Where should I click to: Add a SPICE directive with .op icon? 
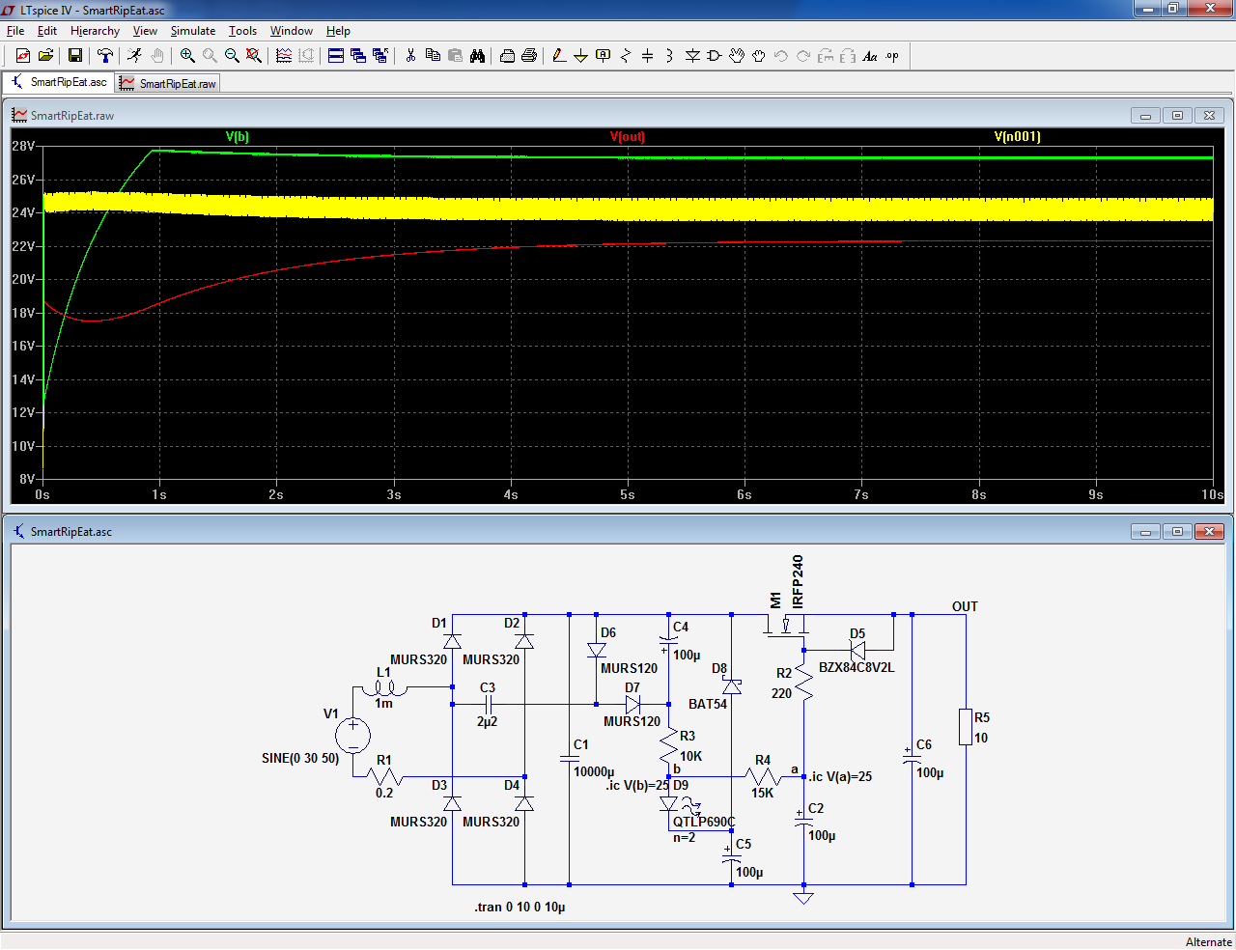point(892,56)
